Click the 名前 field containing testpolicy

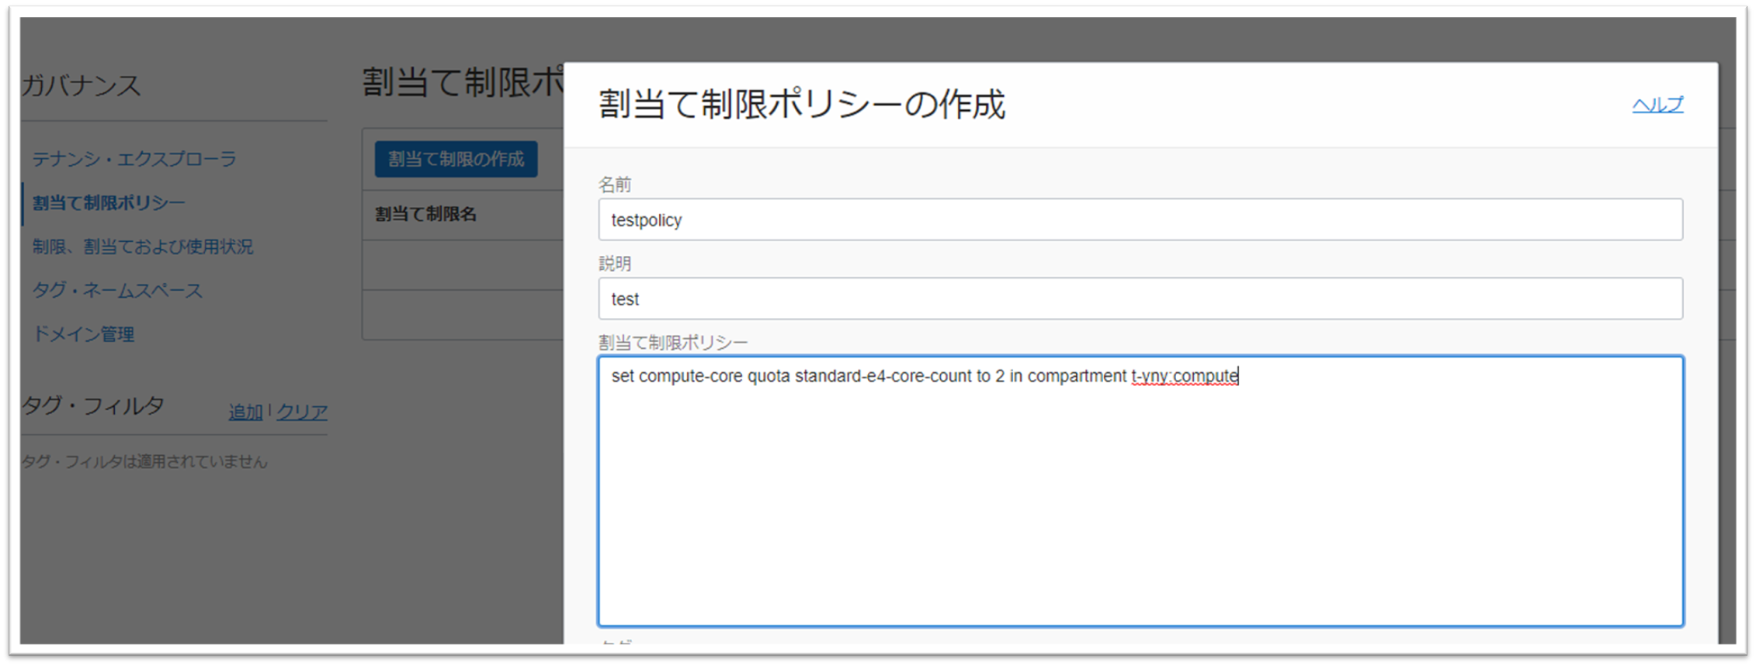click(1140, 219)
